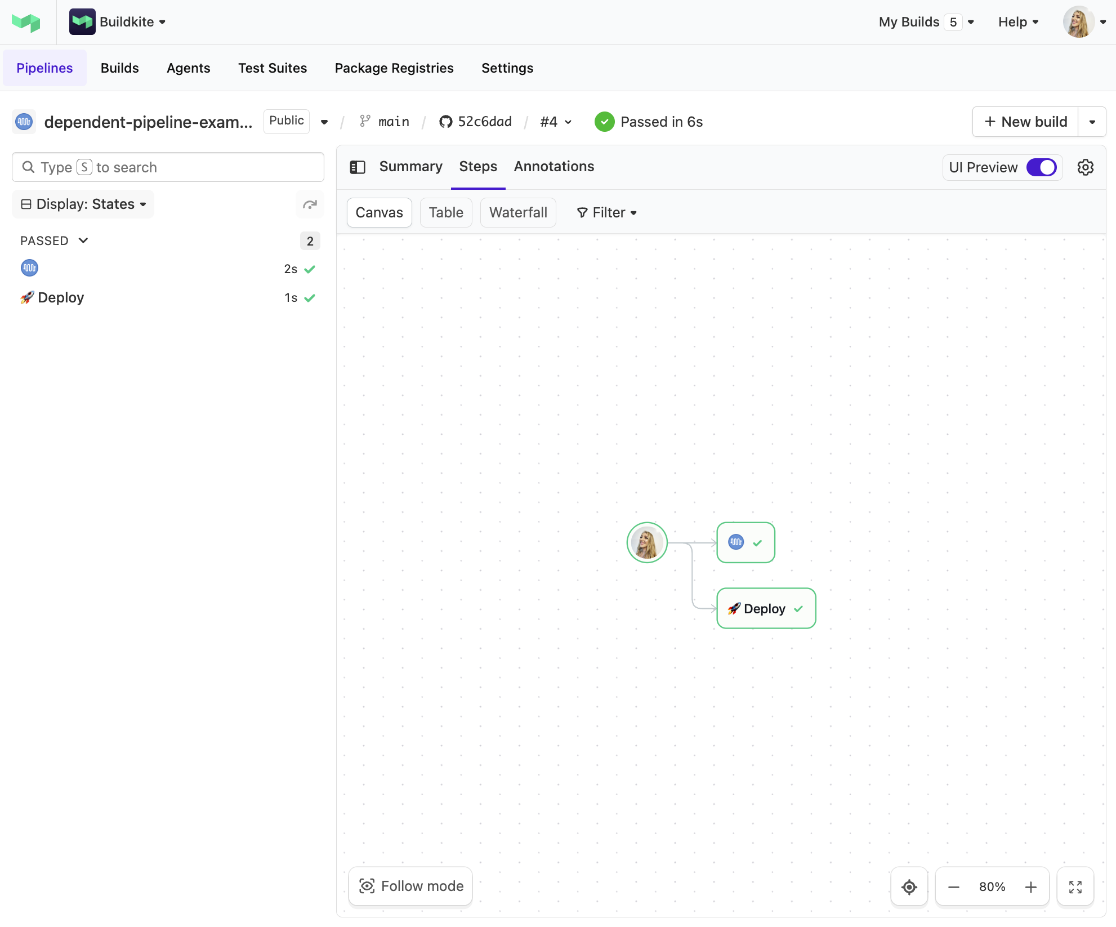Toggle the sidebar panel icon

click(358, 167)
